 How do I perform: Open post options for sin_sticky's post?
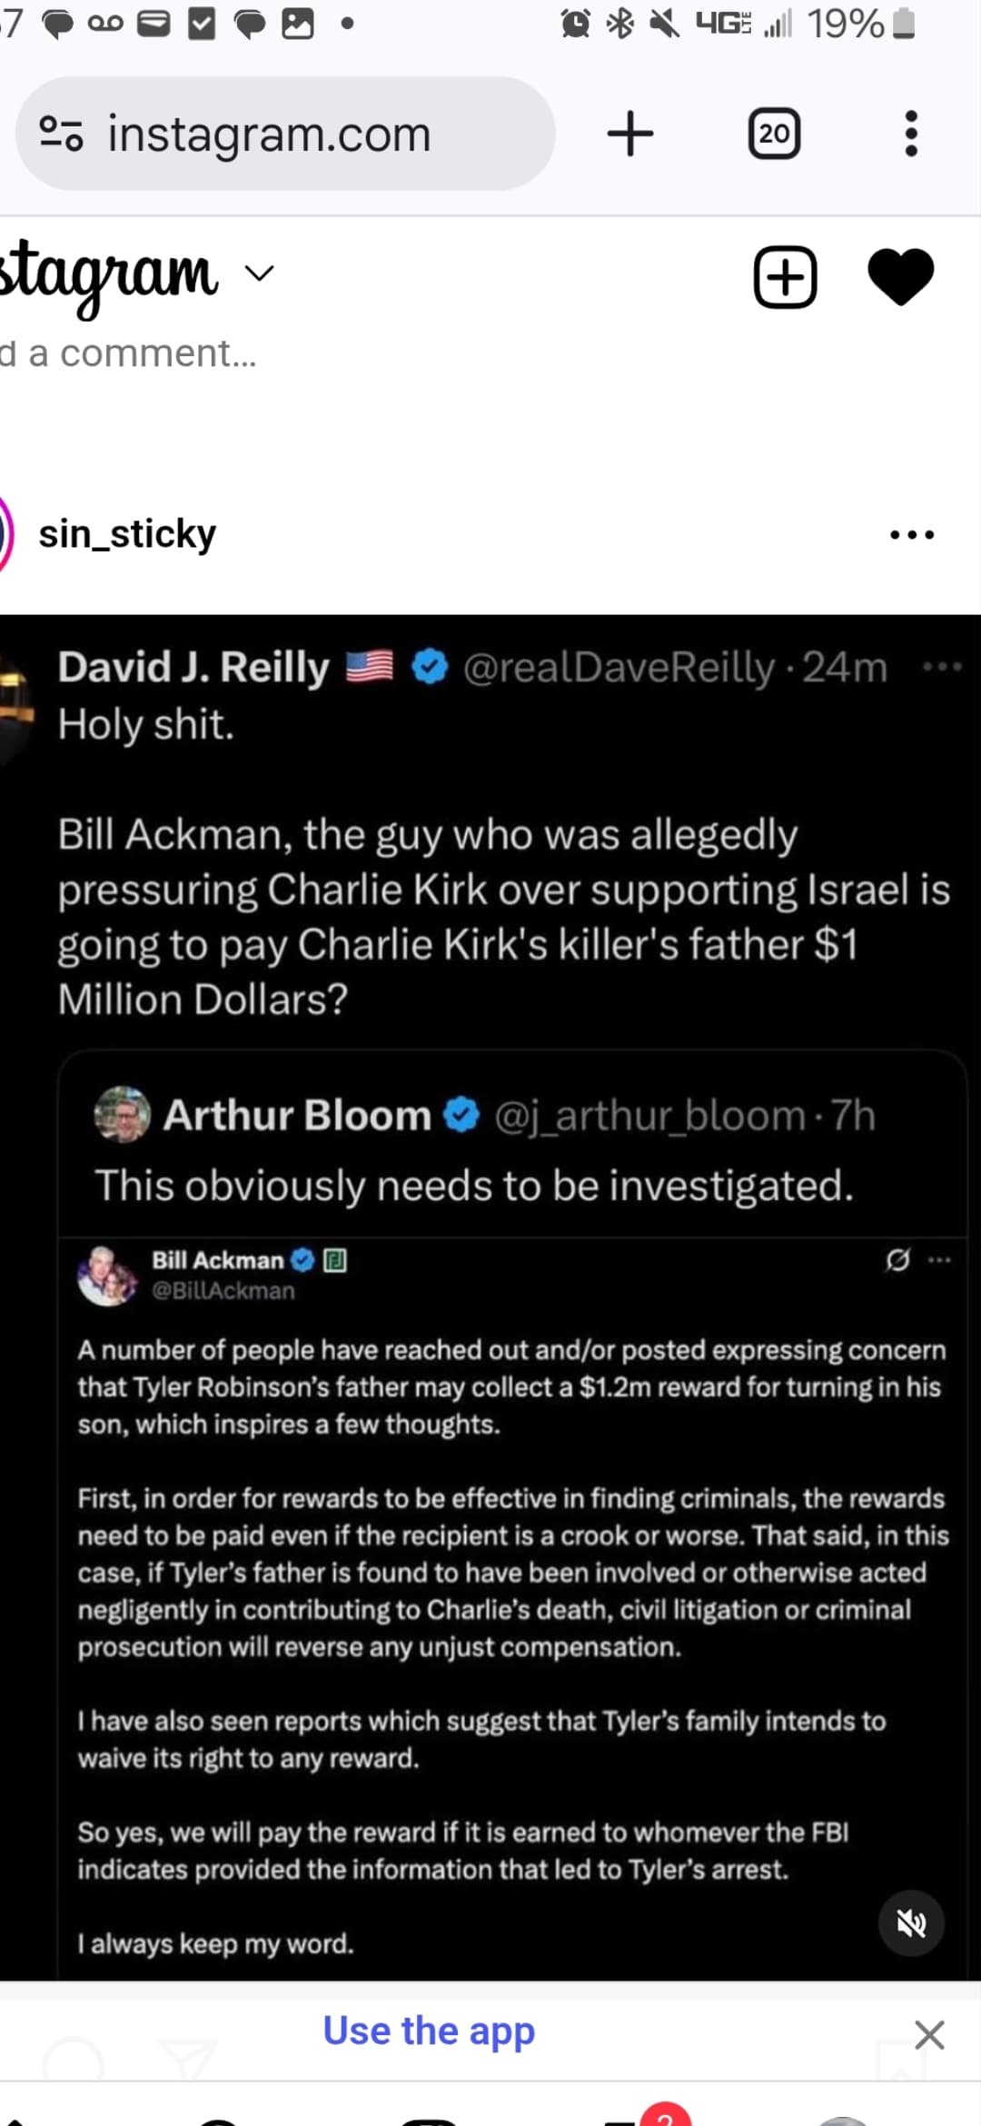(x=911, y=534)
